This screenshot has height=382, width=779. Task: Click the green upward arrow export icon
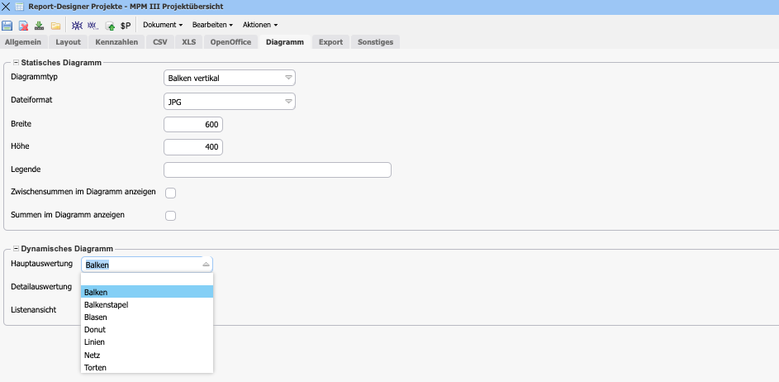(110, 26)
